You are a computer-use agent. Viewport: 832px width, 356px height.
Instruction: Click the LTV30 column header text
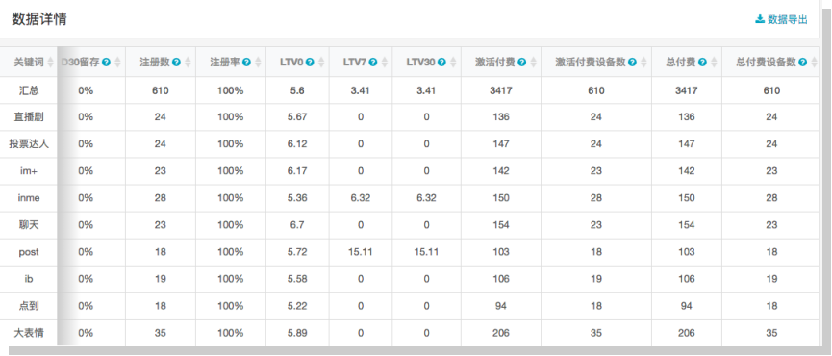point(420,63)
